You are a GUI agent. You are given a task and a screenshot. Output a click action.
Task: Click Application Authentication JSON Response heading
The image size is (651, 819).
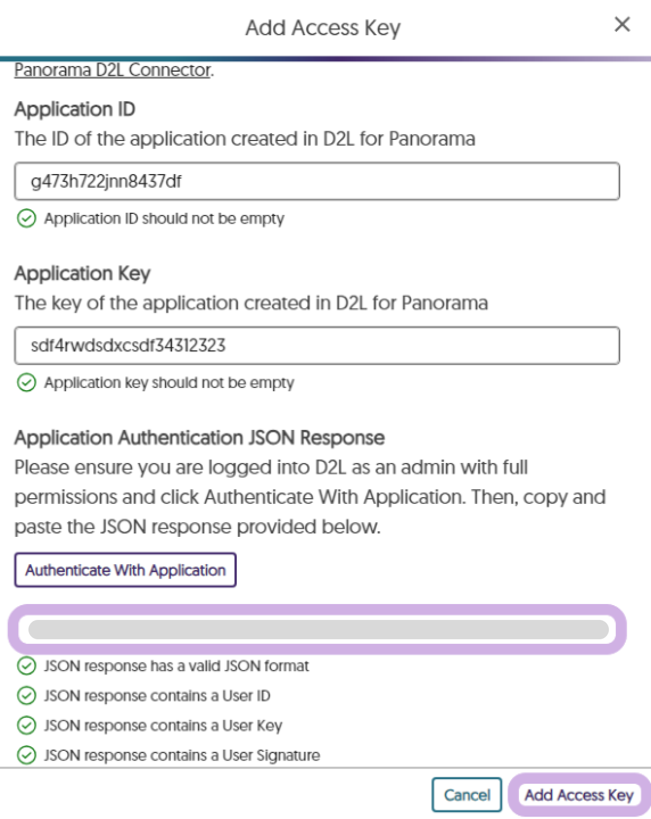199,437
